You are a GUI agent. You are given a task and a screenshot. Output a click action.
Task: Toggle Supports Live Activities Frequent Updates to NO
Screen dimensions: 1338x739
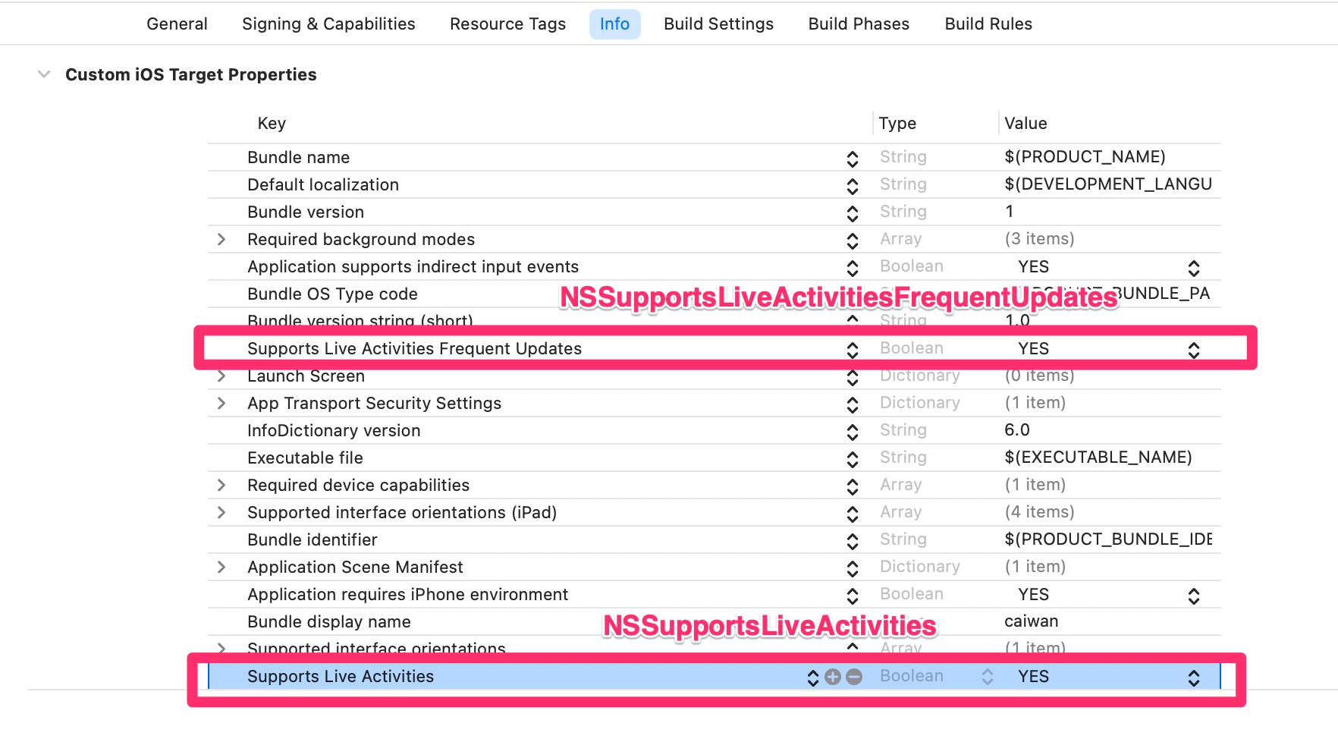pos(1195,348)
